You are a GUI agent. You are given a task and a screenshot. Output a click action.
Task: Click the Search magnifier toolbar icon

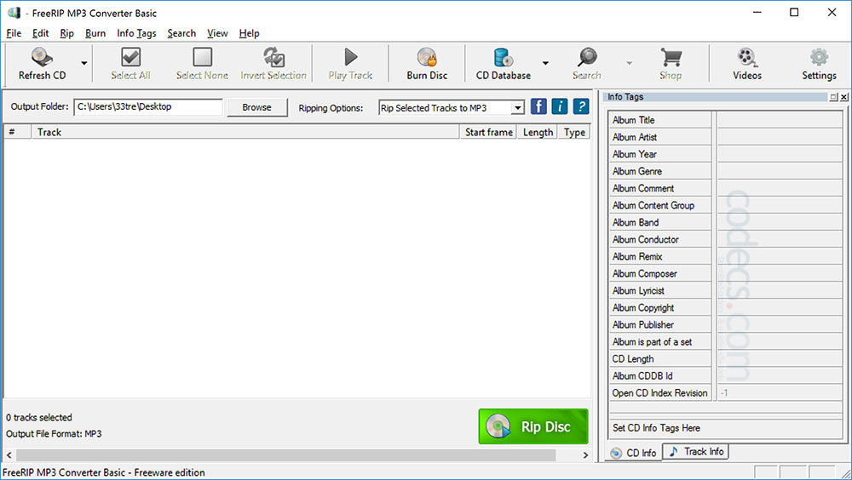click(587, 57)
